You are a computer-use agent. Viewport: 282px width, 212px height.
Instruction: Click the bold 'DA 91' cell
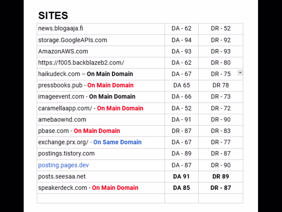click(181, 176)
